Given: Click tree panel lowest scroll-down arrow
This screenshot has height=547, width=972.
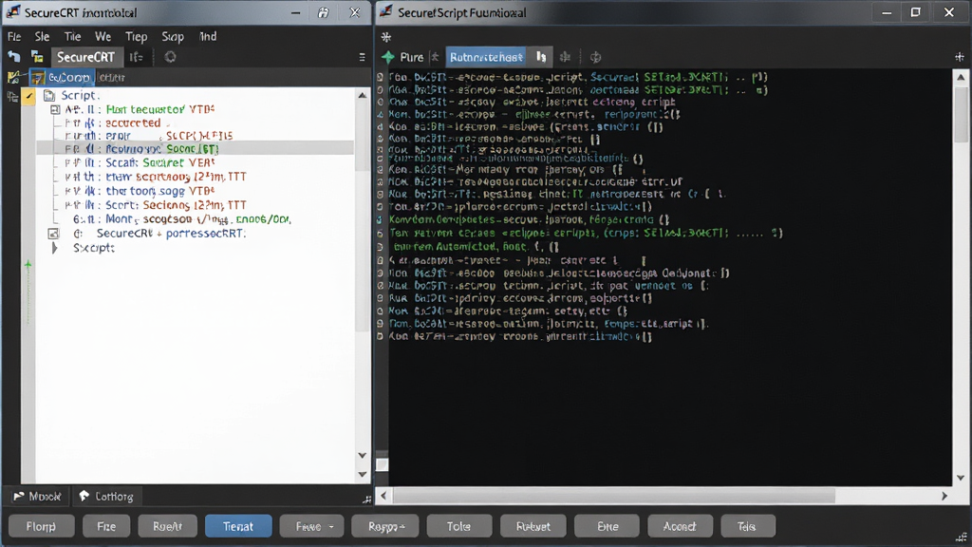Looking at the screenshot, I should coord(363,475).
